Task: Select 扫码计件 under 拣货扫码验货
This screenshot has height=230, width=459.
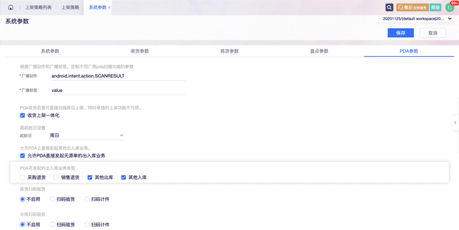Action: coord(87,199)
